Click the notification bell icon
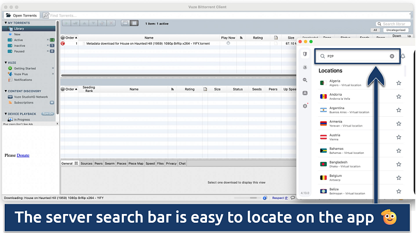This screenshot has width=416, height=233. tap(403, 56)
